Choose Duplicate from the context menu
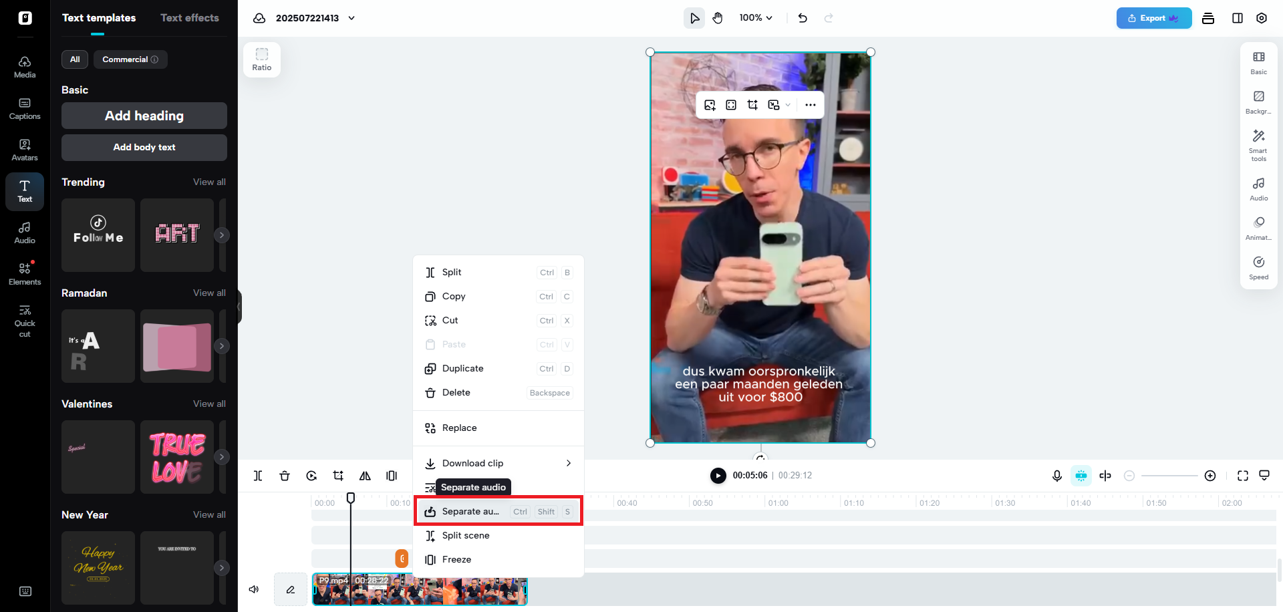Viewport: 1283px width, 612px height. point(498,369)
